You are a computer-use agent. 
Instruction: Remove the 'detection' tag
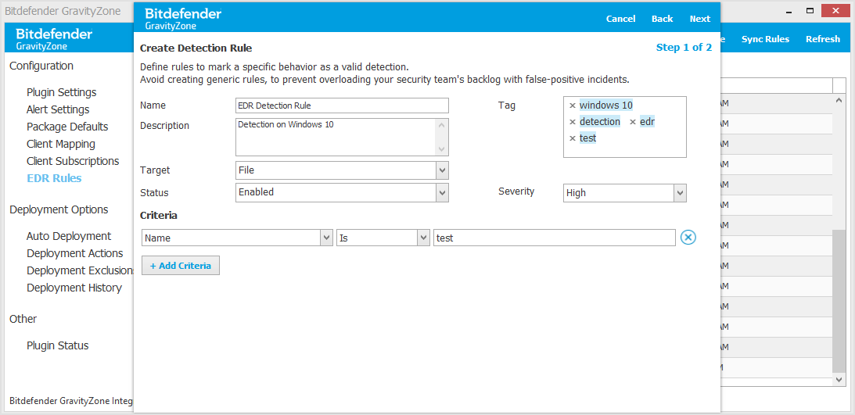pyautogui.click(x=572, y=122)
